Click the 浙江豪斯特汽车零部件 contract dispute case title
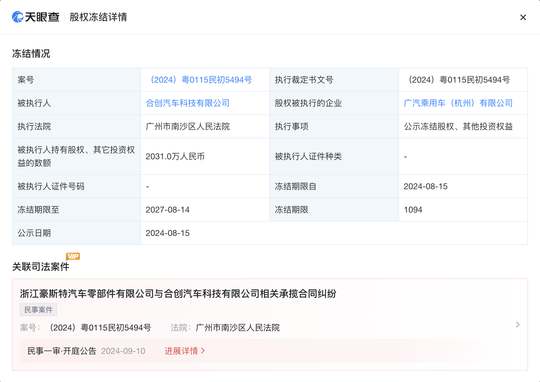Viewport: 540px width, 382px height. (x=178, y=294)
